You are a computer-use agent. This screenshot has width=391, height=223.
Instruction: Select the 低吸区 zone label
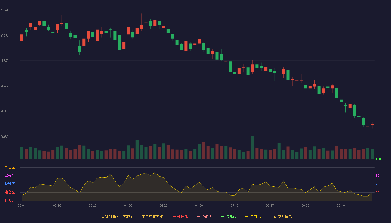coord(9,200)
